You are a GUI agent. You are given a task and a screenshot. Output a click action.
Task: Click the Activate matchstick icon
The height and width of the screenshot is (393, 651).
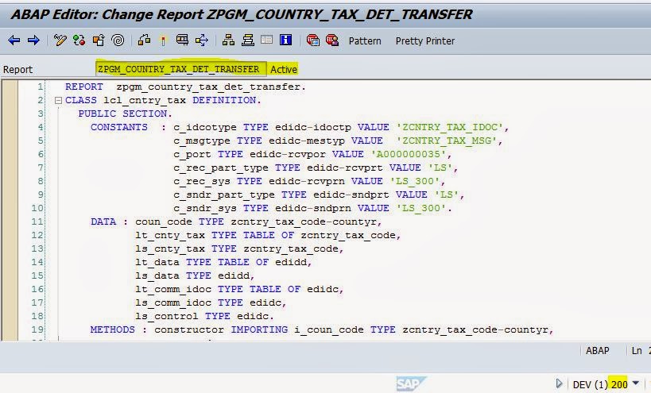163,40
